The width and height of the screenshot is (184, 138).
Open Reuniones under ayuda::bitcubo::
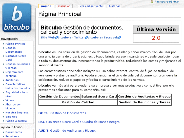pos(12,136)
